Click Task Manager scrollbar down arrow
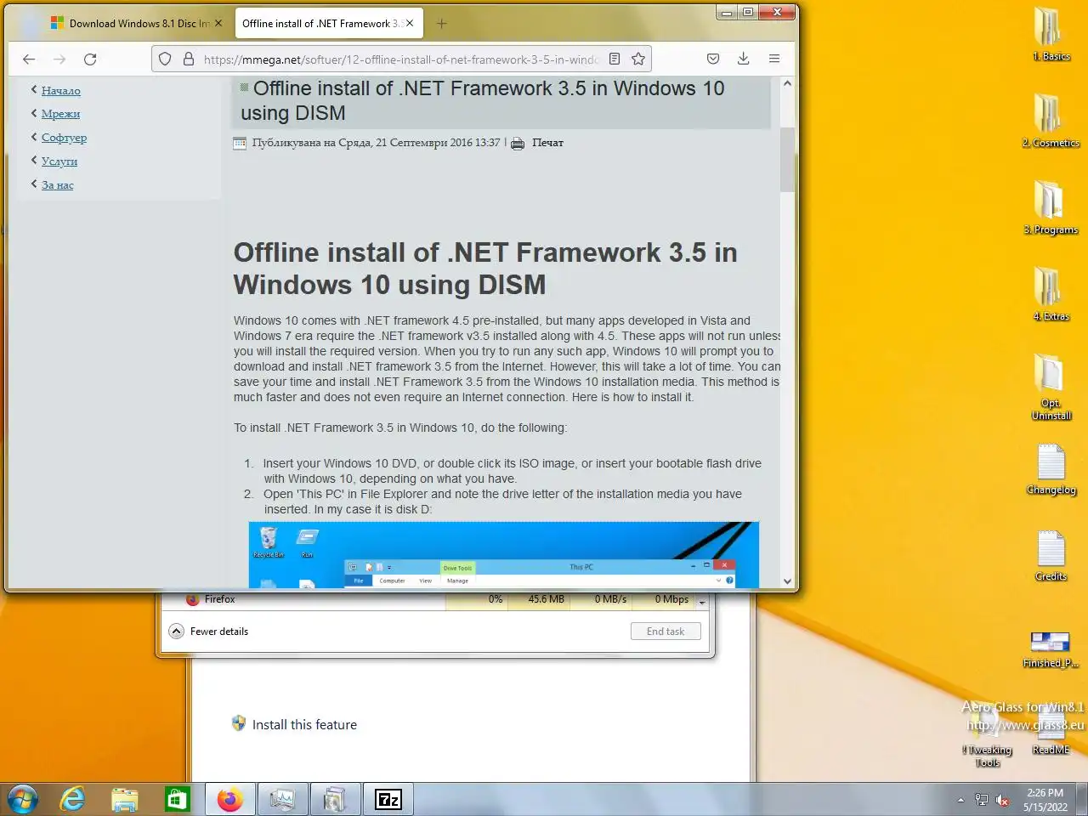Image resolution: width=1088 pixels, height=816 pixels. point(702,602)
